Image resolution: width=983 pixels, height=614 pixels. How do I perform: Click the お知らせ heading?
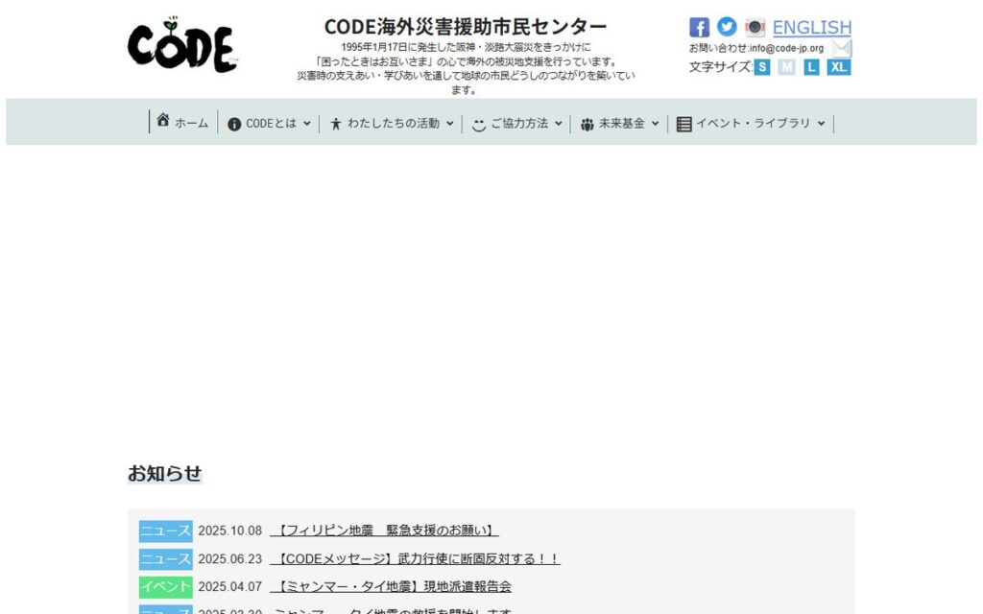tap(165, 474)
